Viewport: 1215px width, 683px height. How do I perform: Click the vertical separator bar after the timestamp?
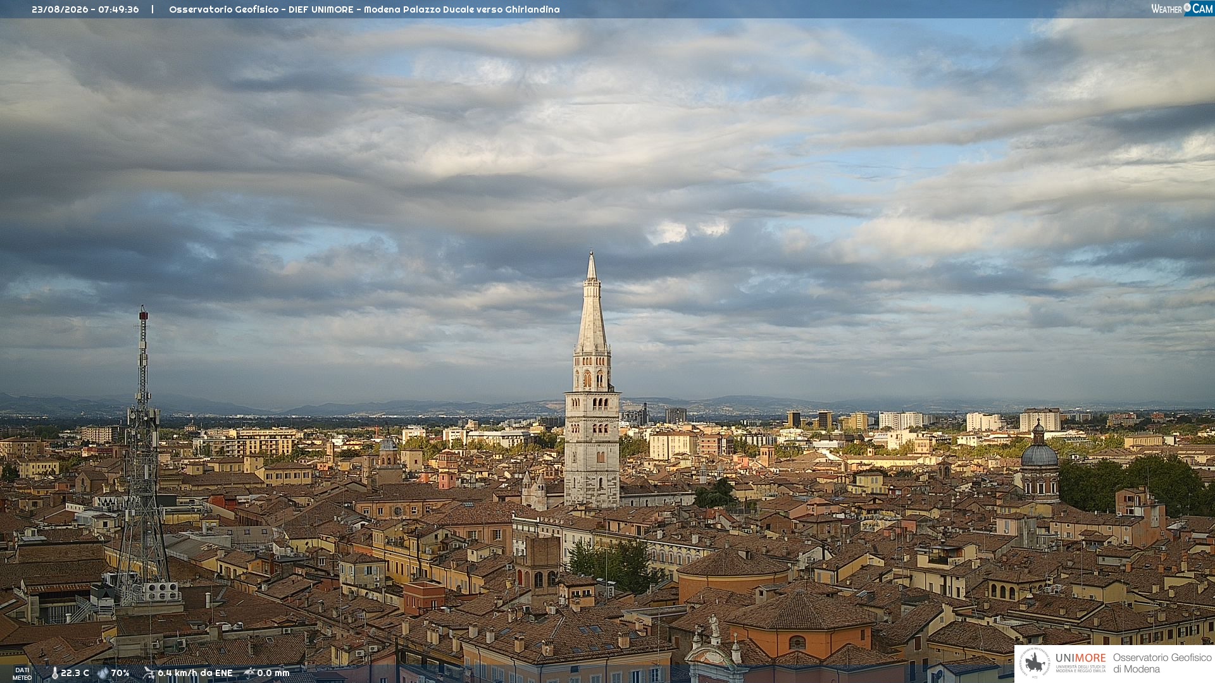pos(153,9)
